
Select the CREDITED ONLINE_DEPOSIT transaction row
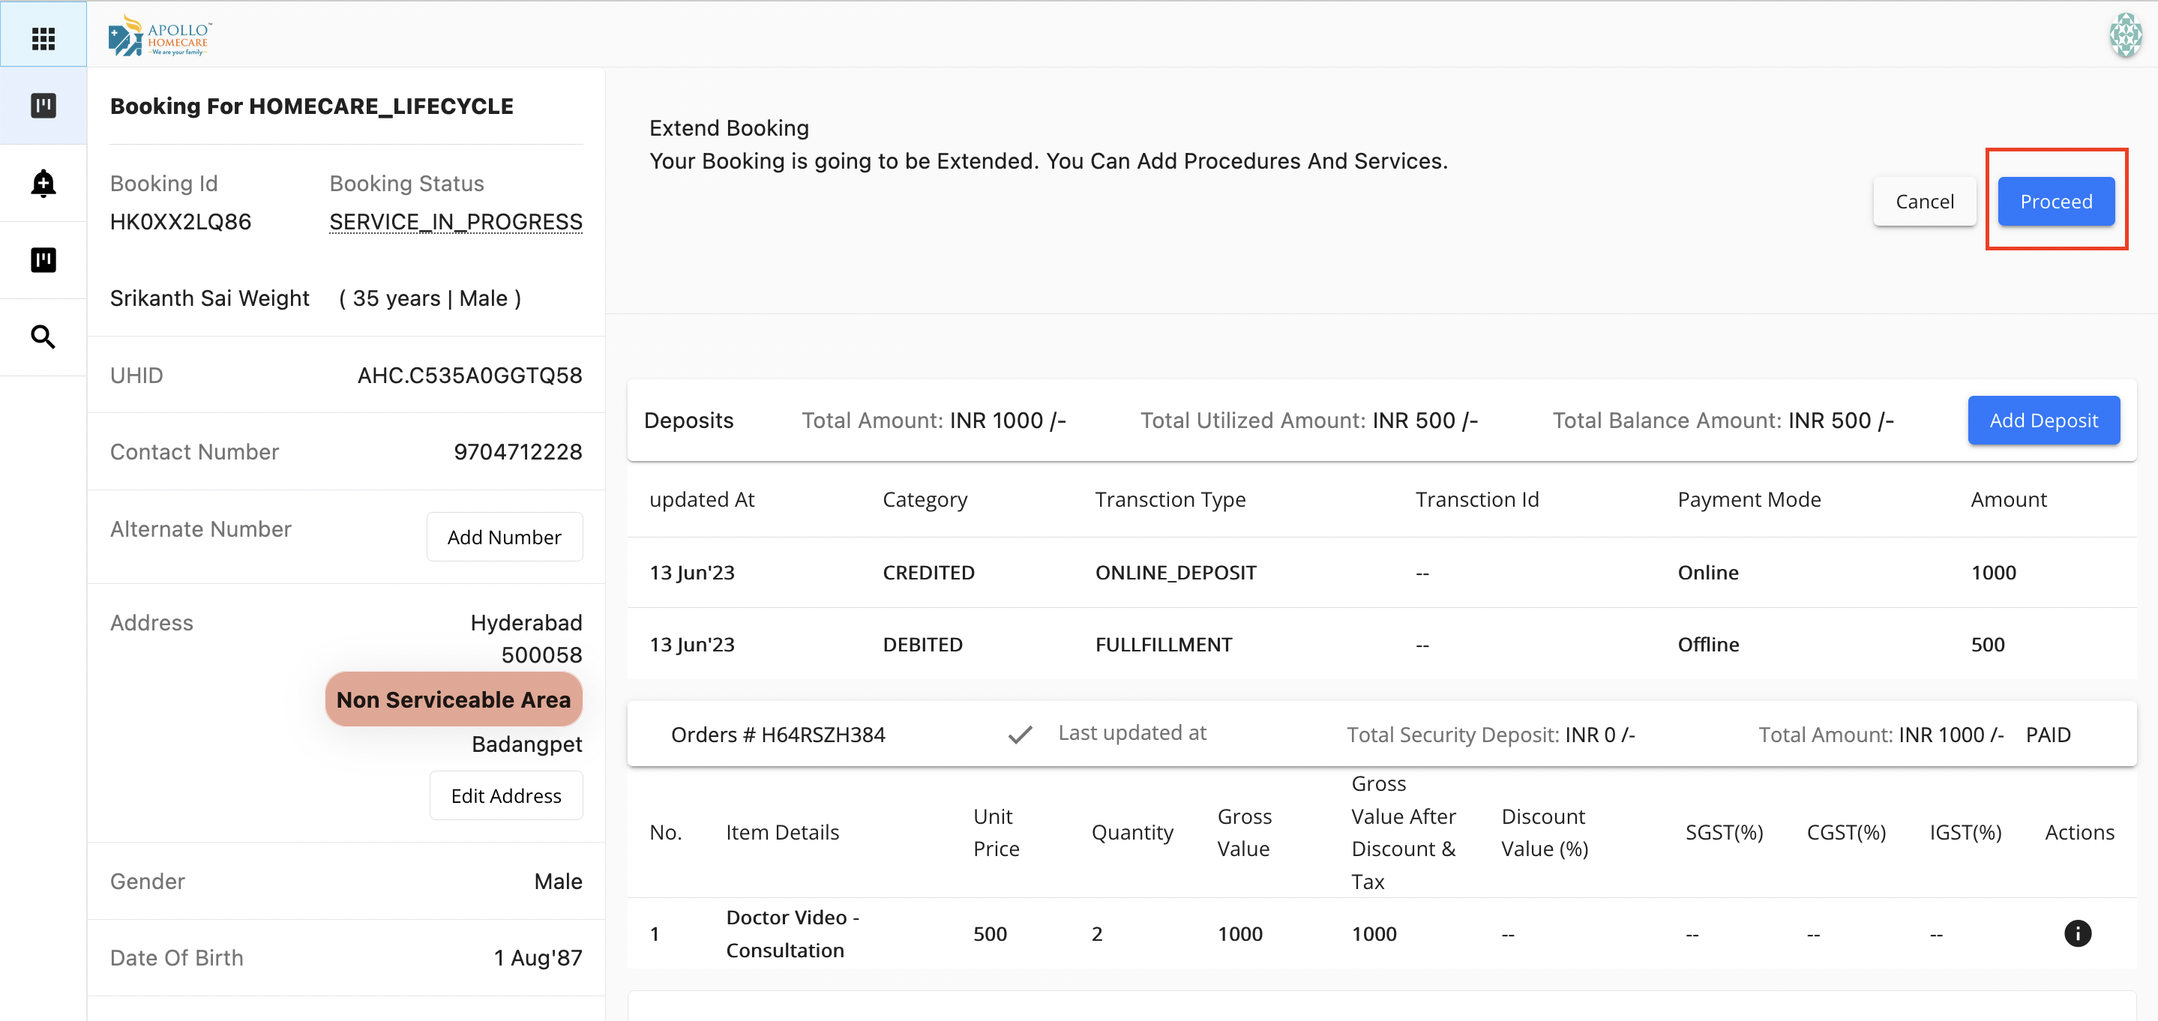point(1175,572)
